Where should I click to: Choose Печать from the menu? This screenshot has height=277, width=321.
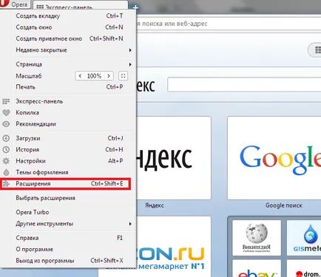(68, 87)
